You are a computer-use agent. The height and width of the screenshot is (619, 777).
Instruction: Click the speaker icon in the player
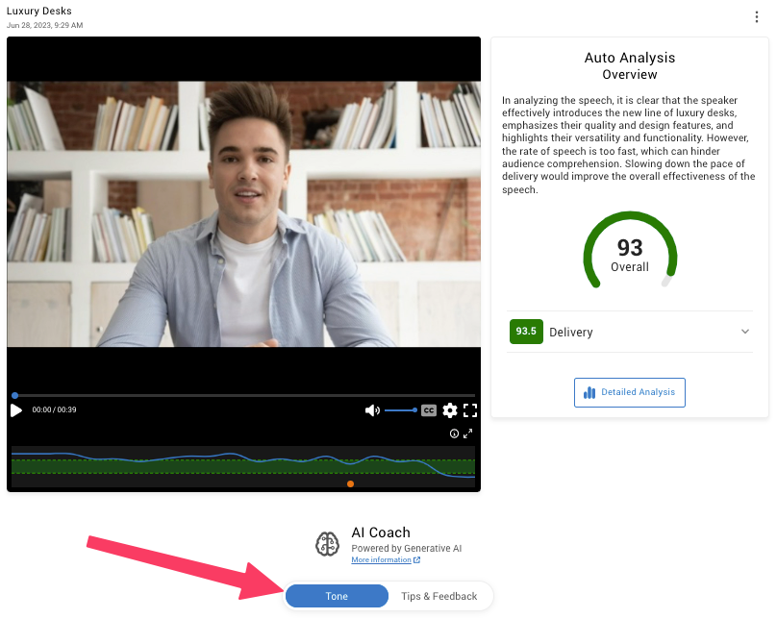click(x=372, y=409)
